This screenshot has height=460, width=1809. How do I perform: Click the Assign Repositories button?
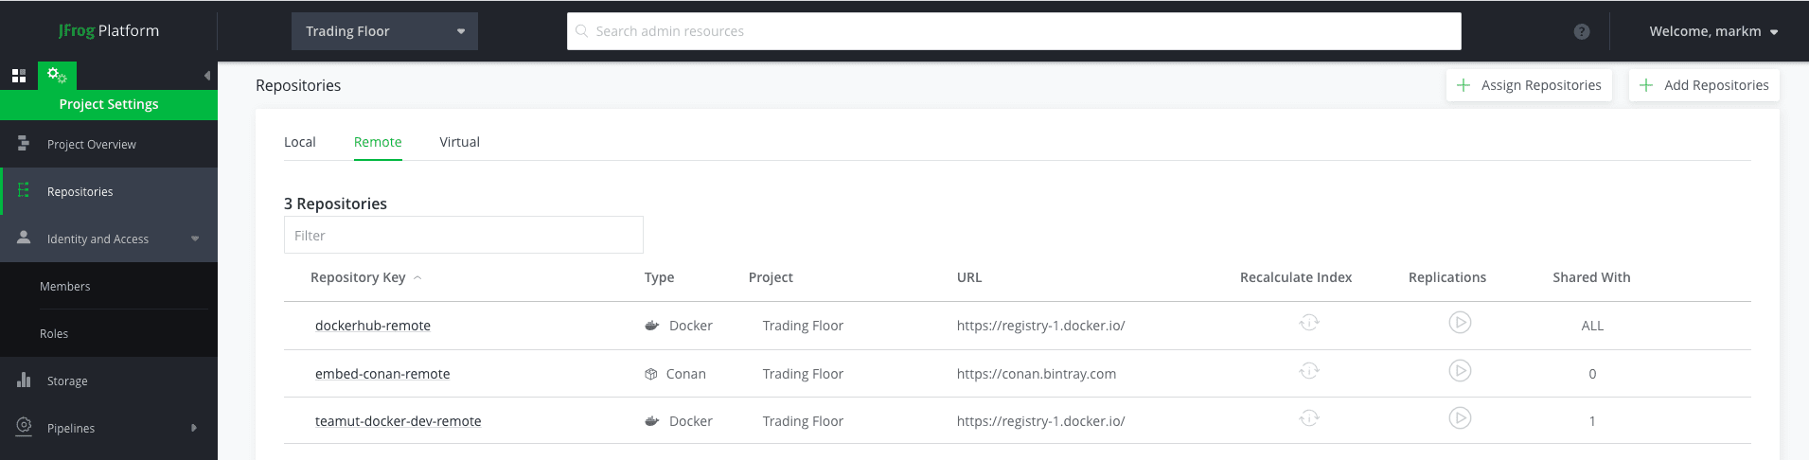1529,85
